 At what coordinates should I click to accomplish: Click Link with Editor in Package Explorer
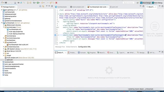43,6
